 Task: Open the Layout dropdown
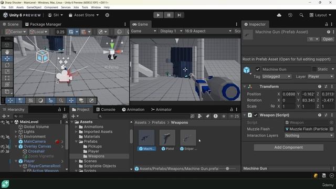pos(320,15)
